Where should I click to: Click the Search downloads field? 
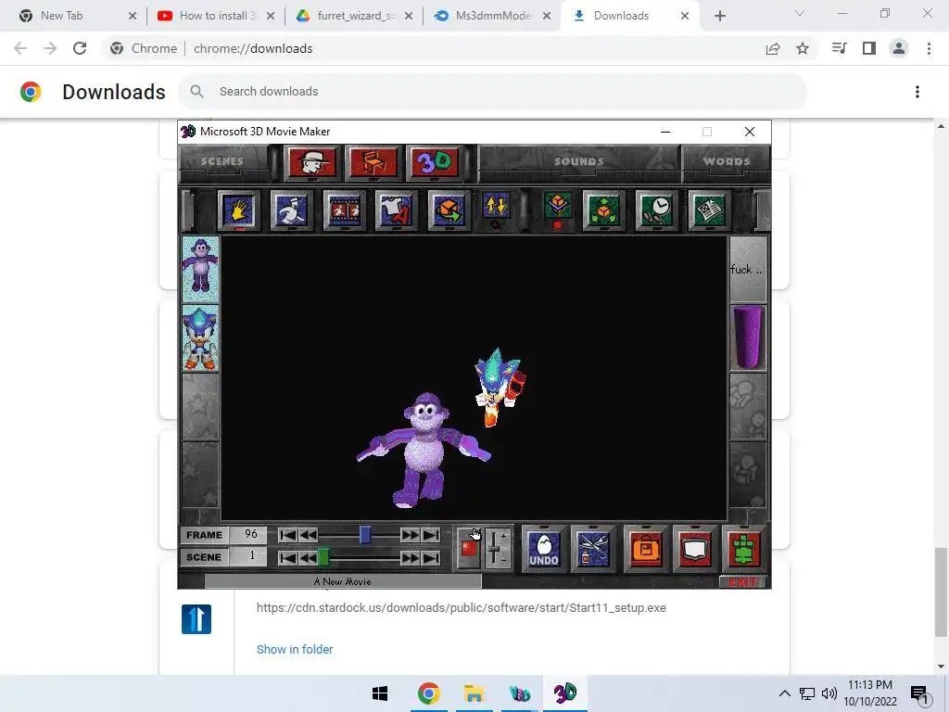tap(492, 92)
